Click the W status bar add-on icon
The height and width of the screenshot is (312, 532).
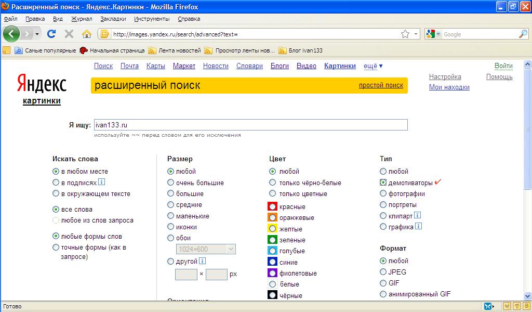pyautogui.click(x=507, y=306)
